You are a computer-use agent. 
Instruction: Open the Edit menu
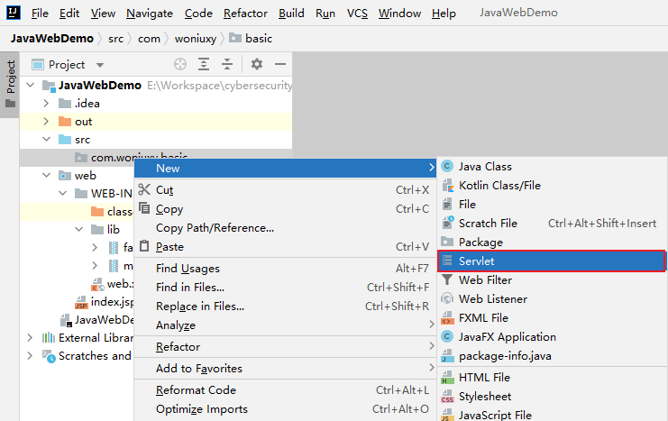[69, 14]
